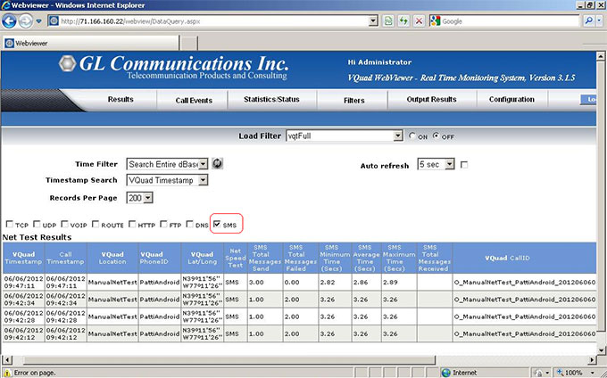Click the partially visible Logout button

tap(588, 100)
